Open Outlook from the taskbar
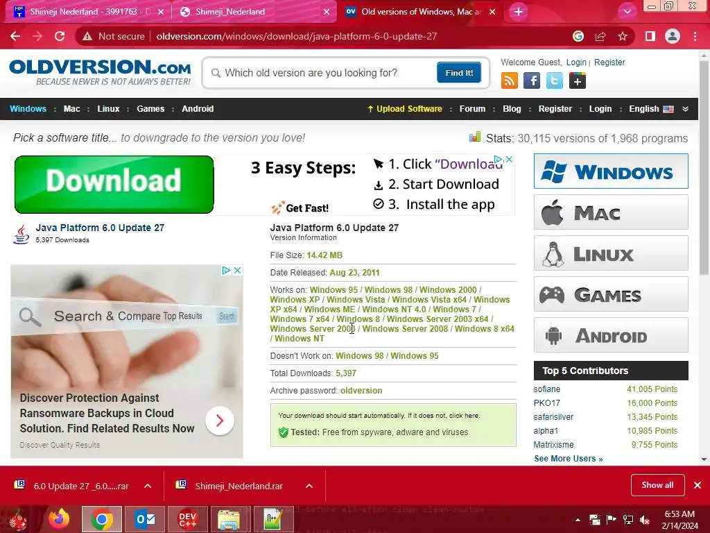 tap(145, 519)
